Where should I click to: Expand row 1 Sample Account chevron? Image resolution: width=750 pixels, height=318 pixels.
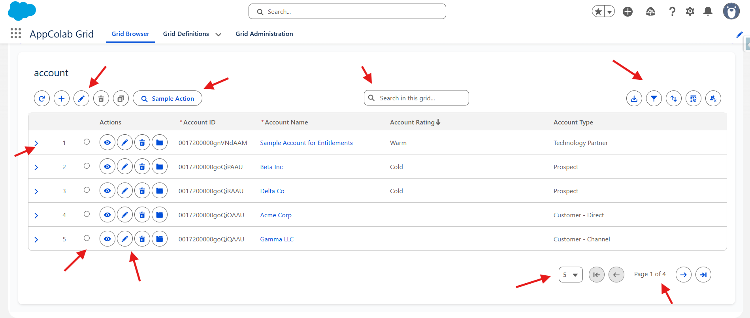(36, 143)
